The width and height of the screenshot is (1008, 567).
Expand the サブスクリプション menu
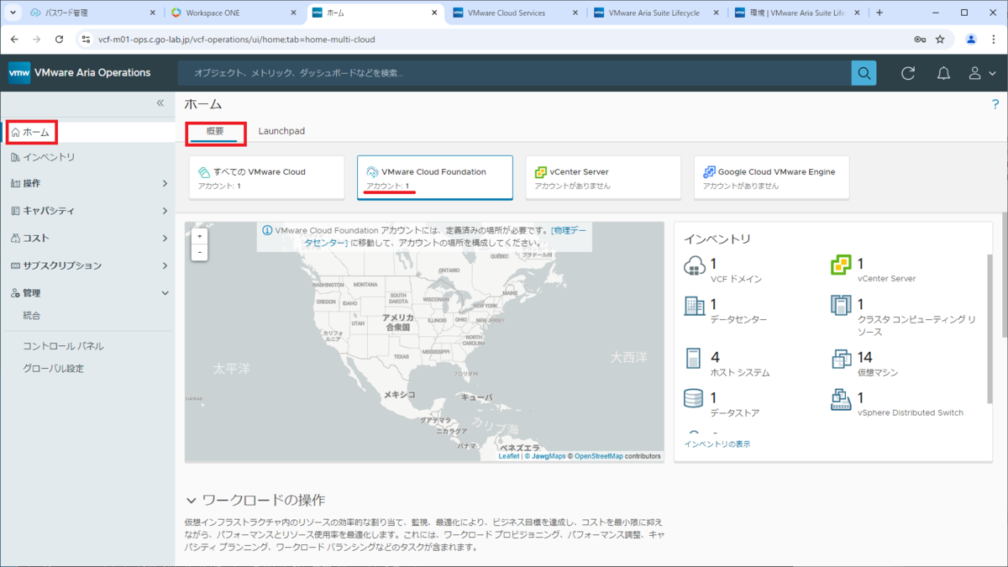pyautogui.click(x=87, y=265)
